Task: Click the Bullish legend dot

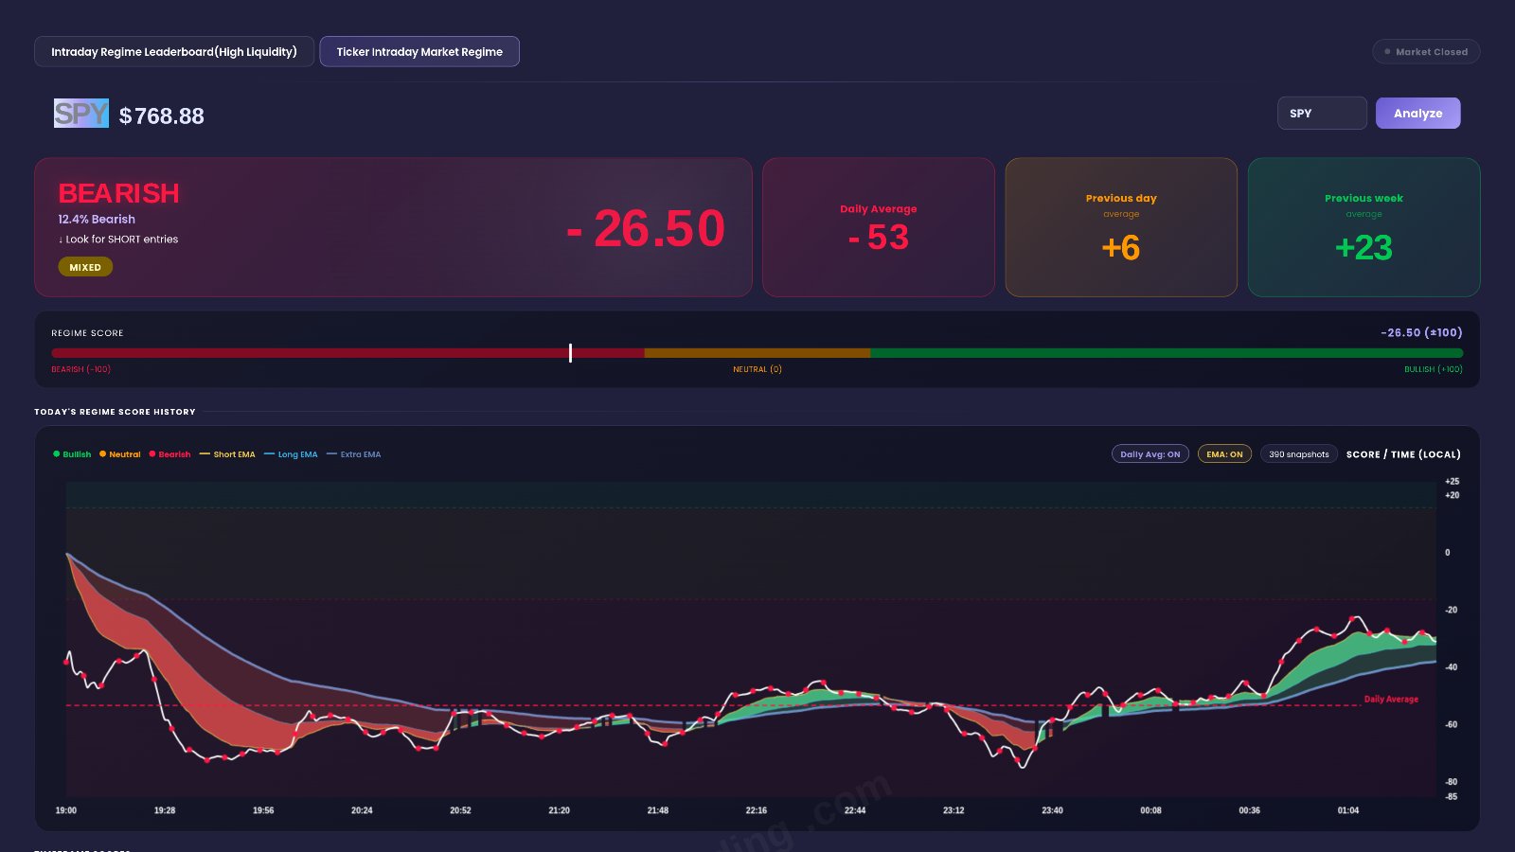Action: [57, 454]
